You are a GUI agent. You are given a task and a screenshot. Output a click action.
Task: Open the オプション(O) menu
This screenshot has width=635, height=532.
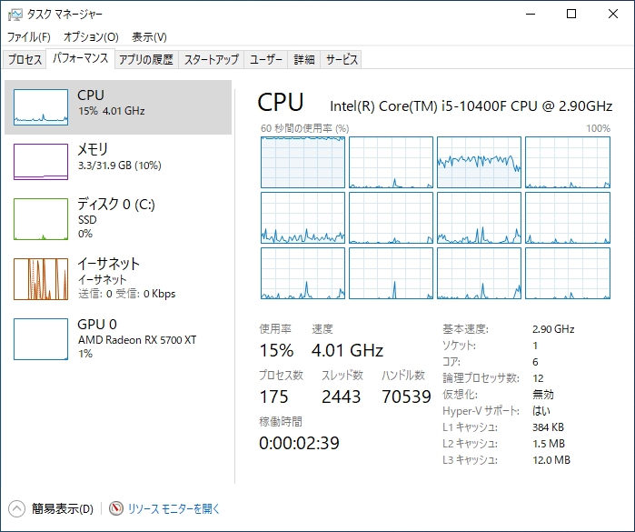tap(91, 37)
